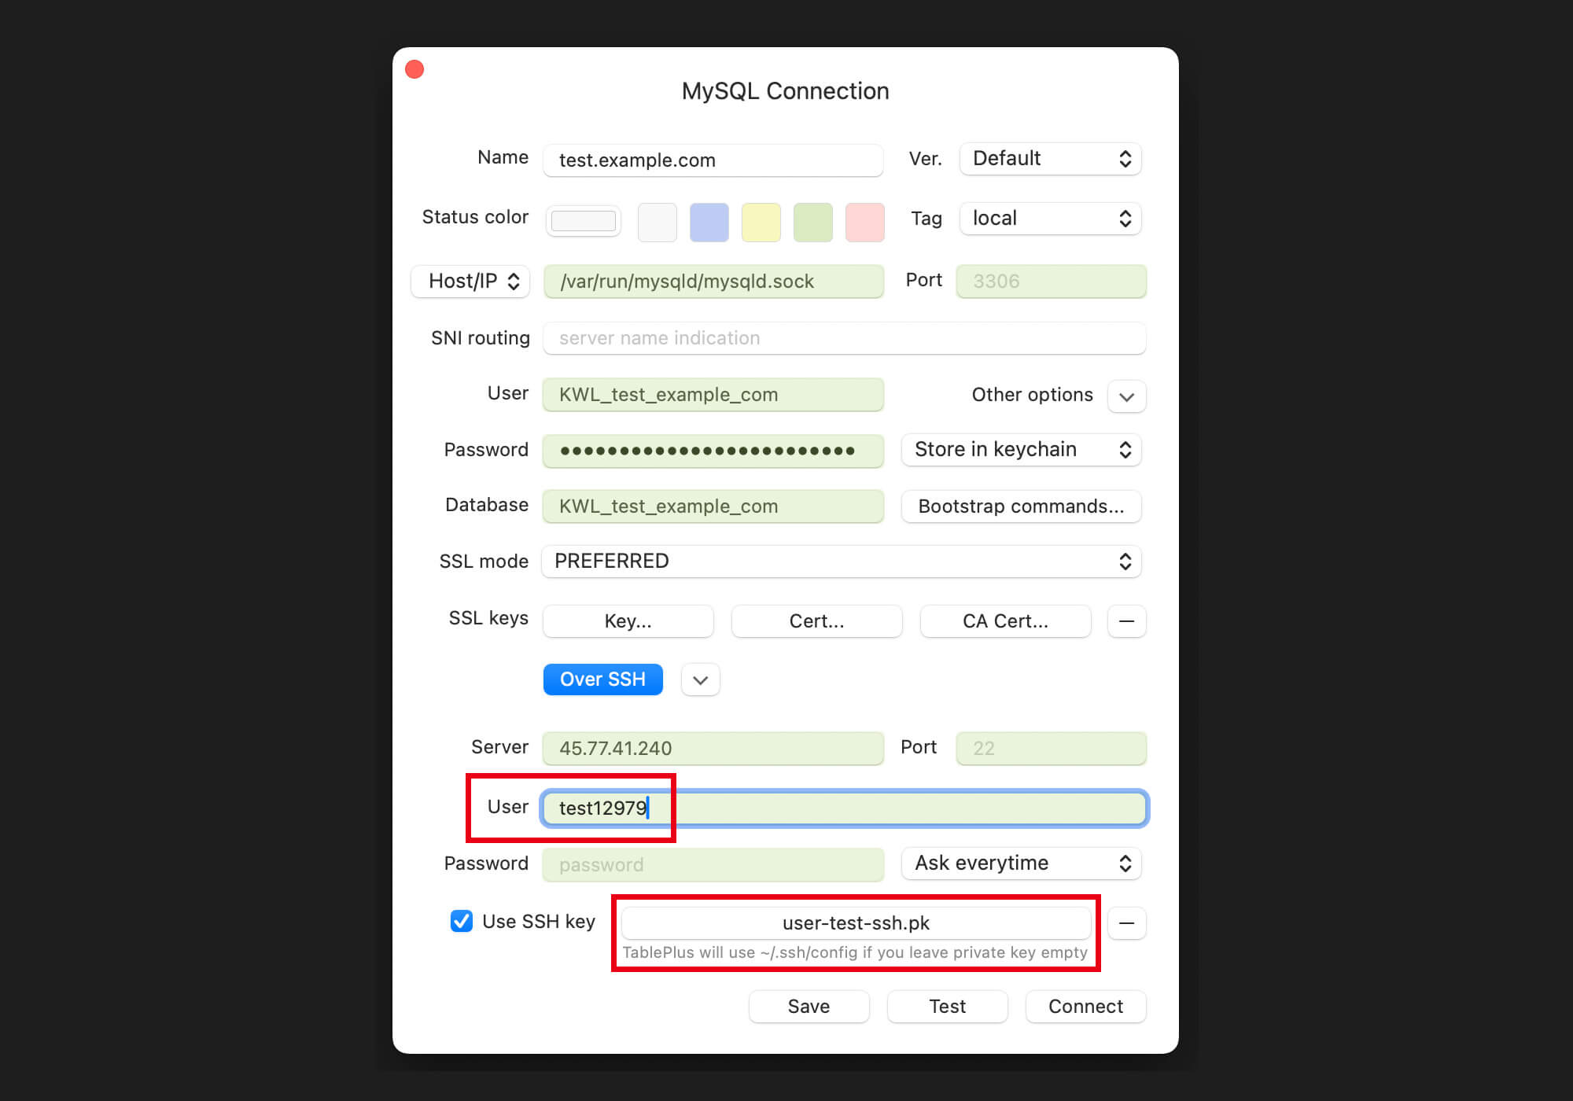Open the Ask everytime password dropdown
This screenshot has height=1101, width=1573.
[1021, 863]
